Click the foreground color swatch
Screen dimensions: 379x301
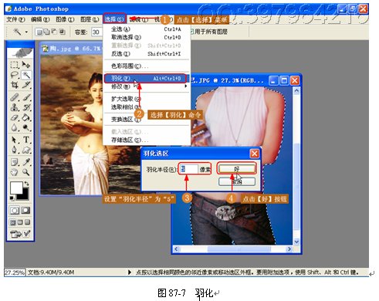click(16, 188)
